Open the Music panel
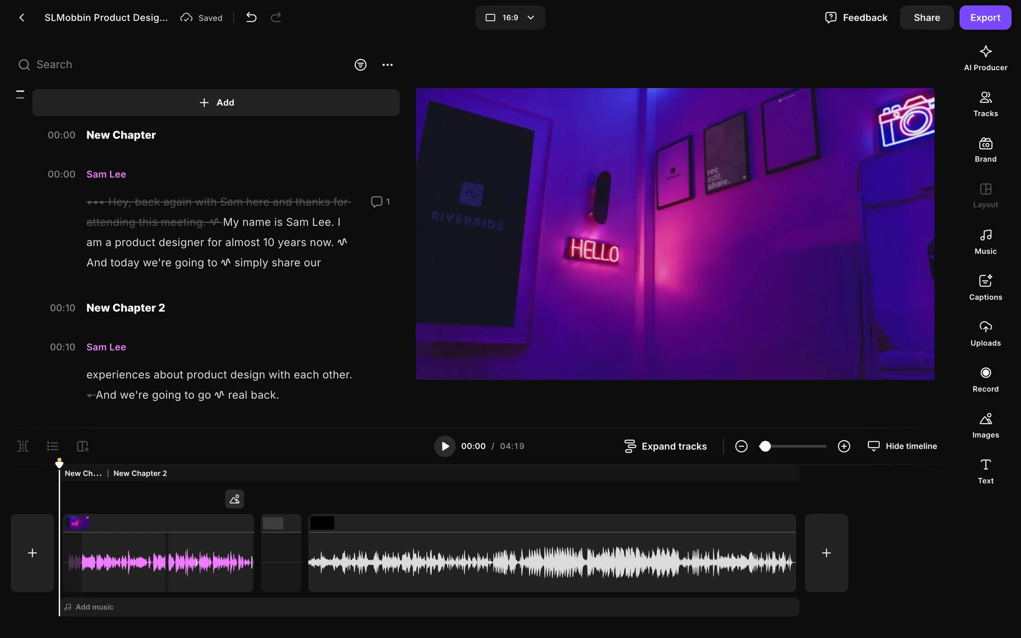Screen dimensions: 1021x638 click(x=985, y=241)
